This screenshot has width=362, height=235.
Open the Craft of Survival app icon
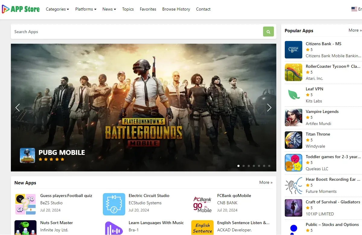(x=294, y=208)
